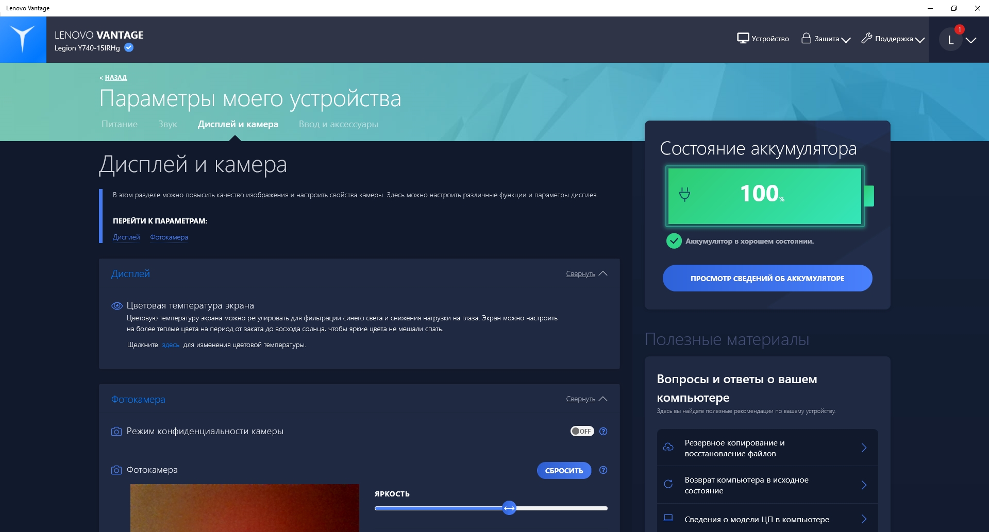Click Просмотр сведений об аккумуляторе button
Screen dimensions: 989x532
point(767,278)
